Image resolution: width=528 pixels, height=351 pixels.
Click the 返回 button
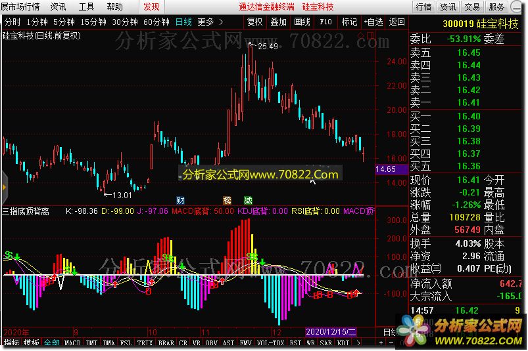coord(396,22)
